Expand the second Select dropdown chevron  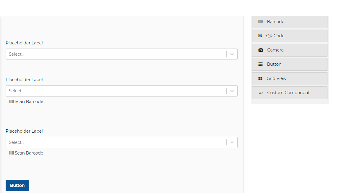pyautogui.click(x=232, y=91)
